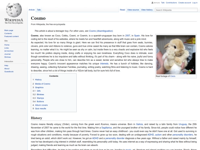Click Coco link in image caption
Viewport: 200px width, 150px height.
click(173, 76)
